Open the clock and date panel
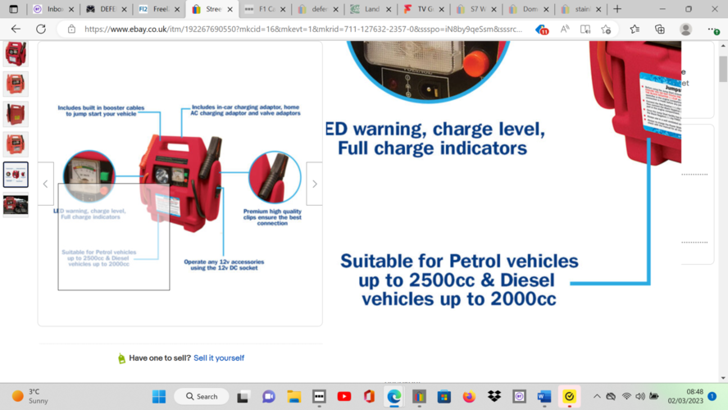Screen dimensions: 728x410 pos(685,397)
